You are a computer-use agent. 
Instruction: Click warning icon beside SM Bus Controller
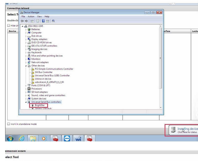[33, 72]
